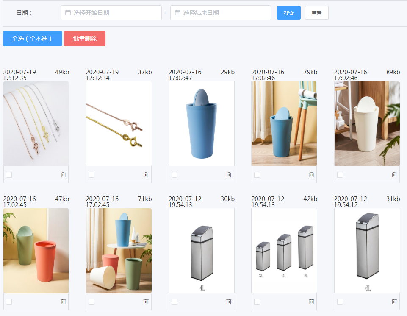Open the five colored necklace chains thumbnail
Screen dimensions: 407x316
click(36, 124)
